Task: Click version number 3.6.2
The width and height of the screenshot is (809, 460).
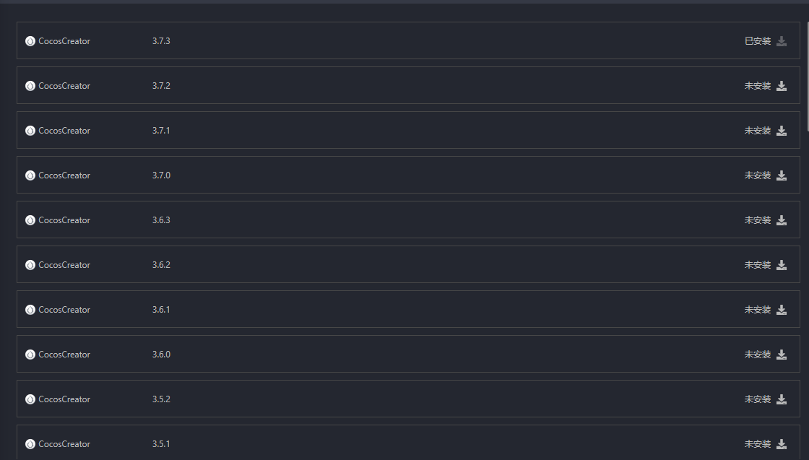Action: coord(161,265)
